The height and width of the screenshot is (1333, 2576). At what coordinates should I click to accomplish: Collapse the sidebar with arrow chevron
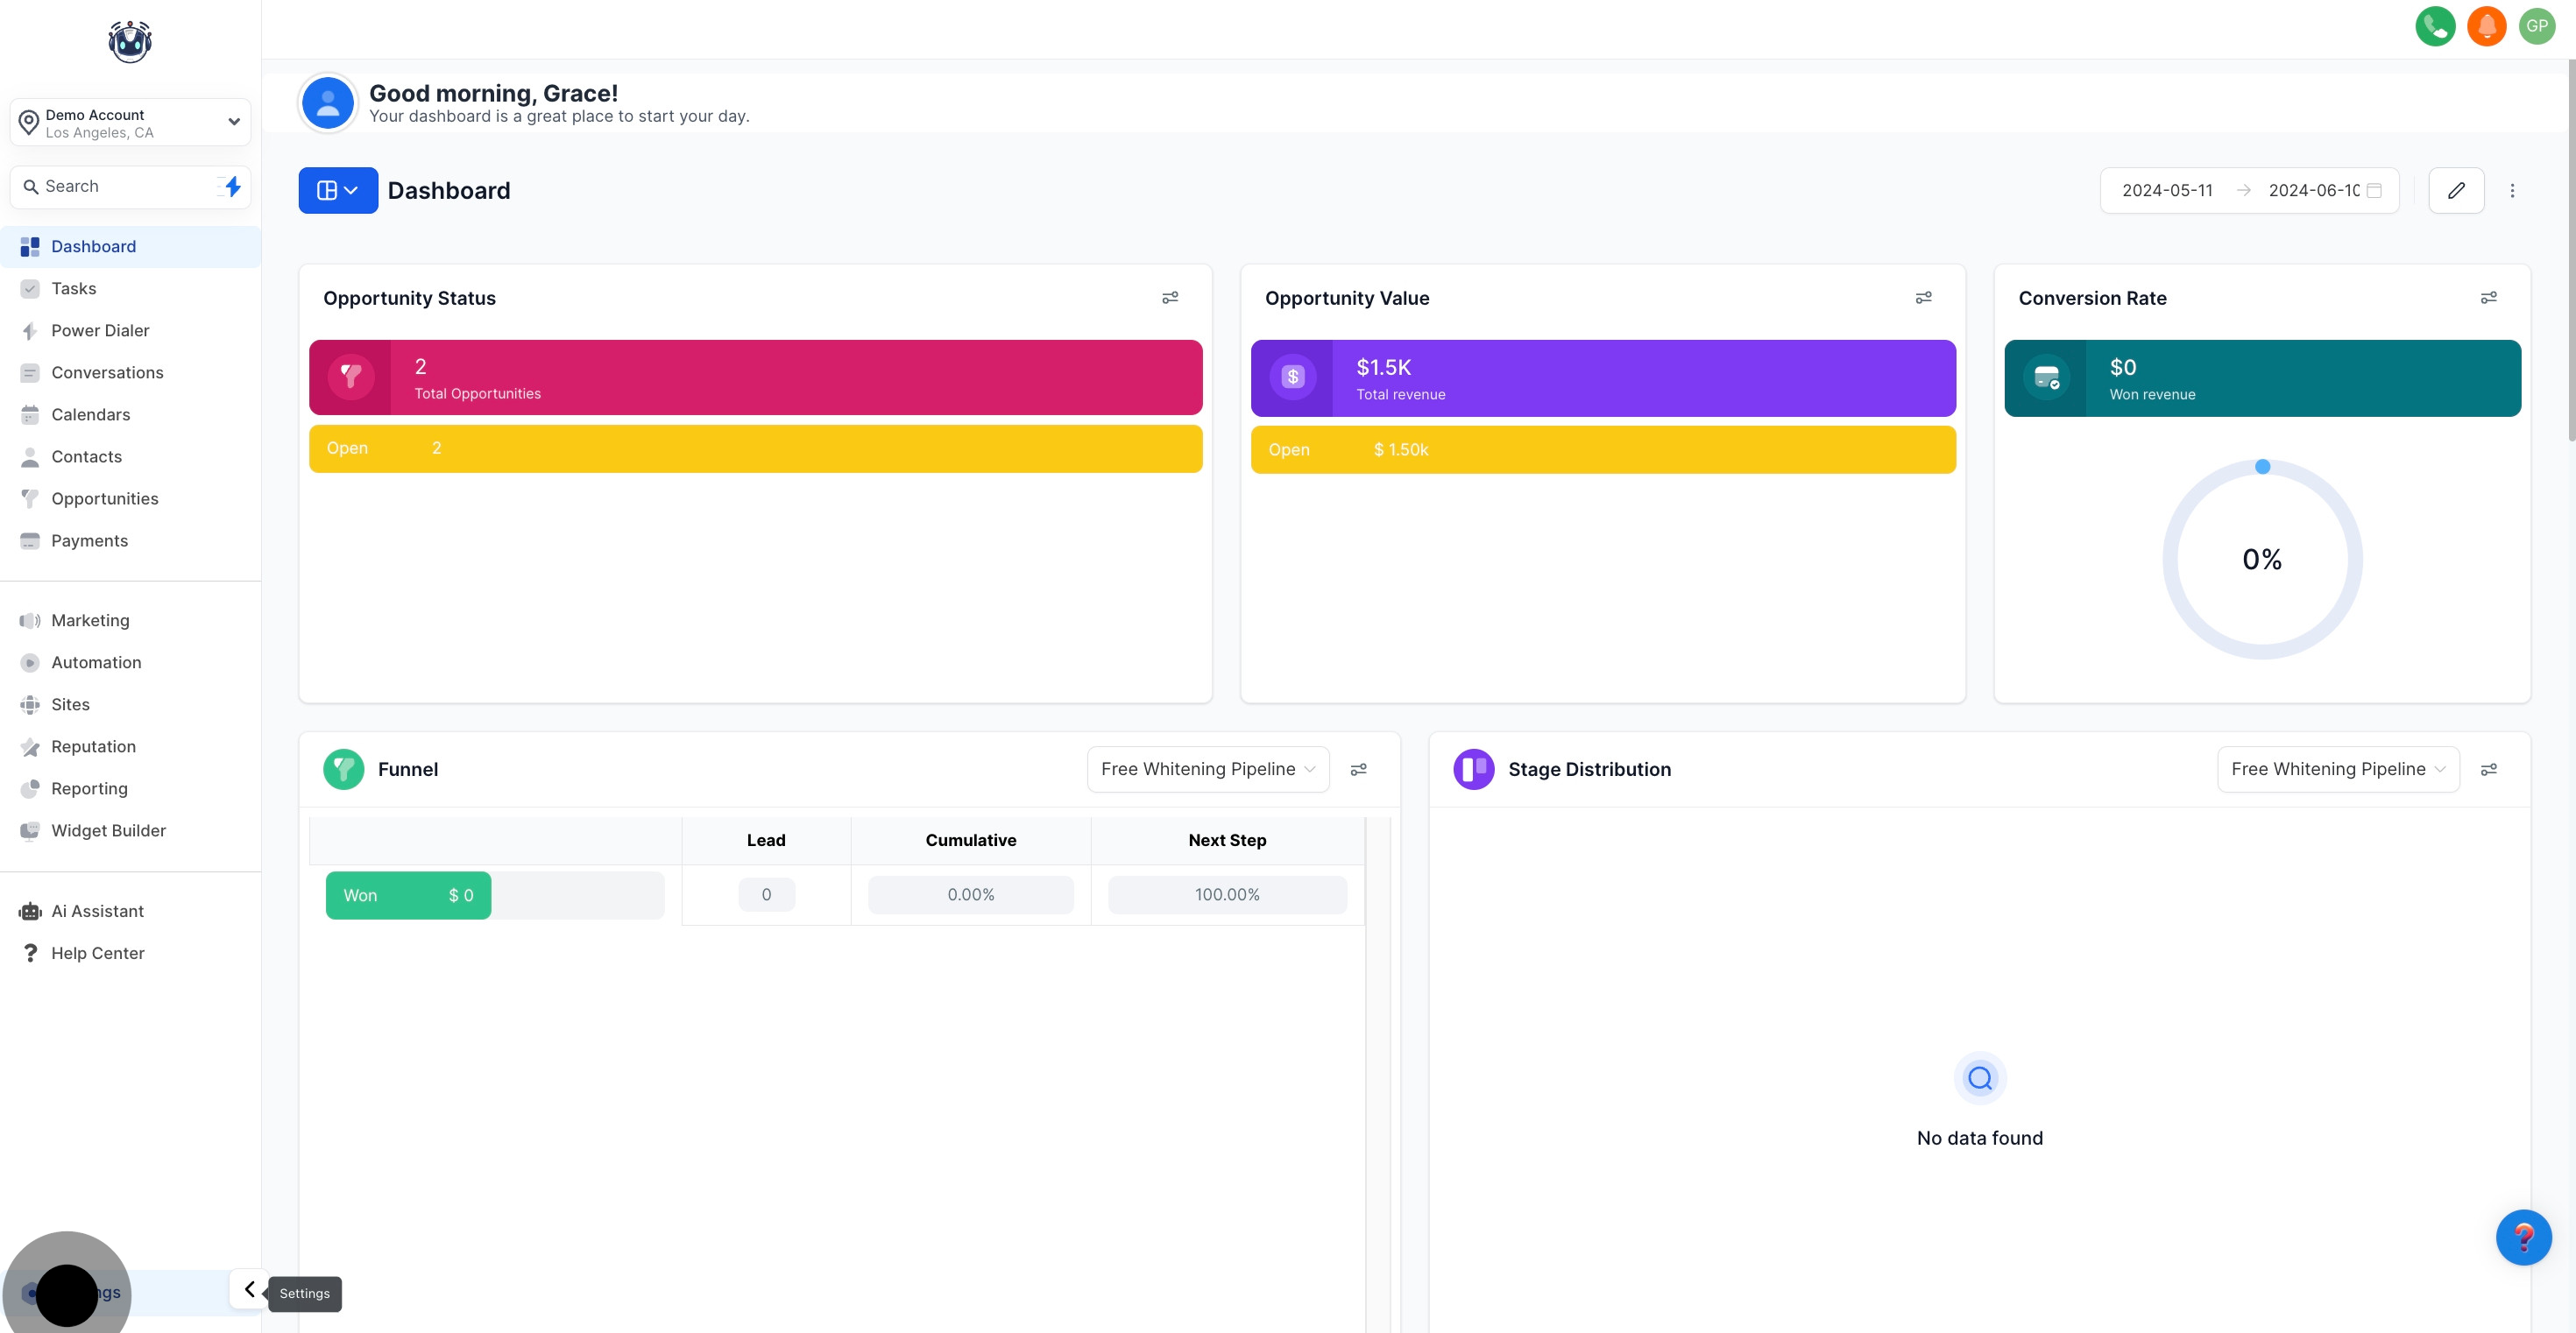(249, 1289)
